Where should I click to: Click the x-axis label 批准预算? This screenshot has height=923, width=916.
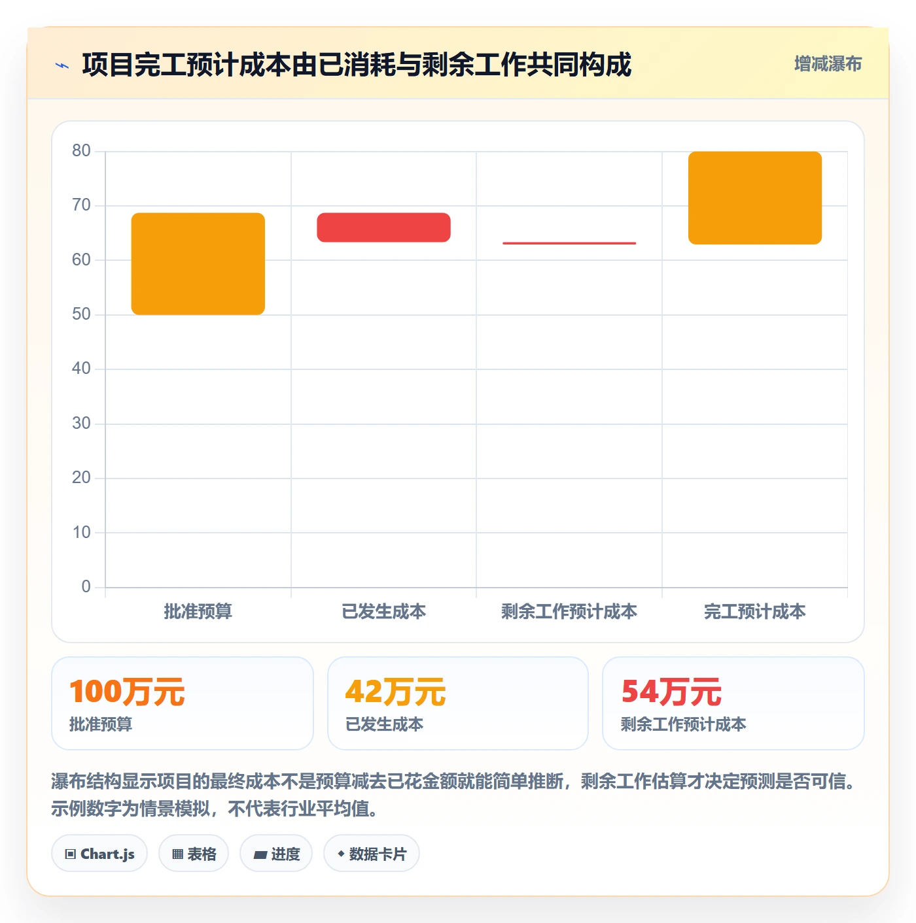point(198,612)
